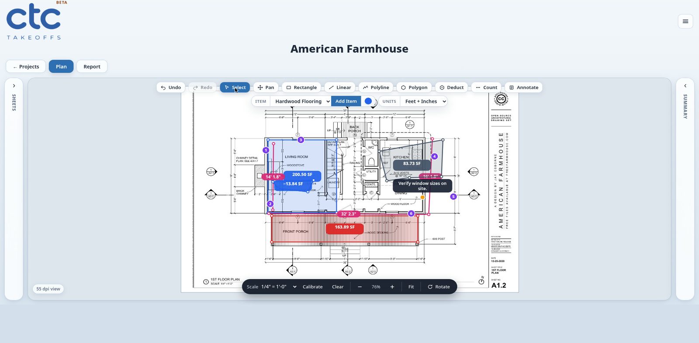Go back to Projects
Viewport: 699px width, 343px height.
(26, 66)
